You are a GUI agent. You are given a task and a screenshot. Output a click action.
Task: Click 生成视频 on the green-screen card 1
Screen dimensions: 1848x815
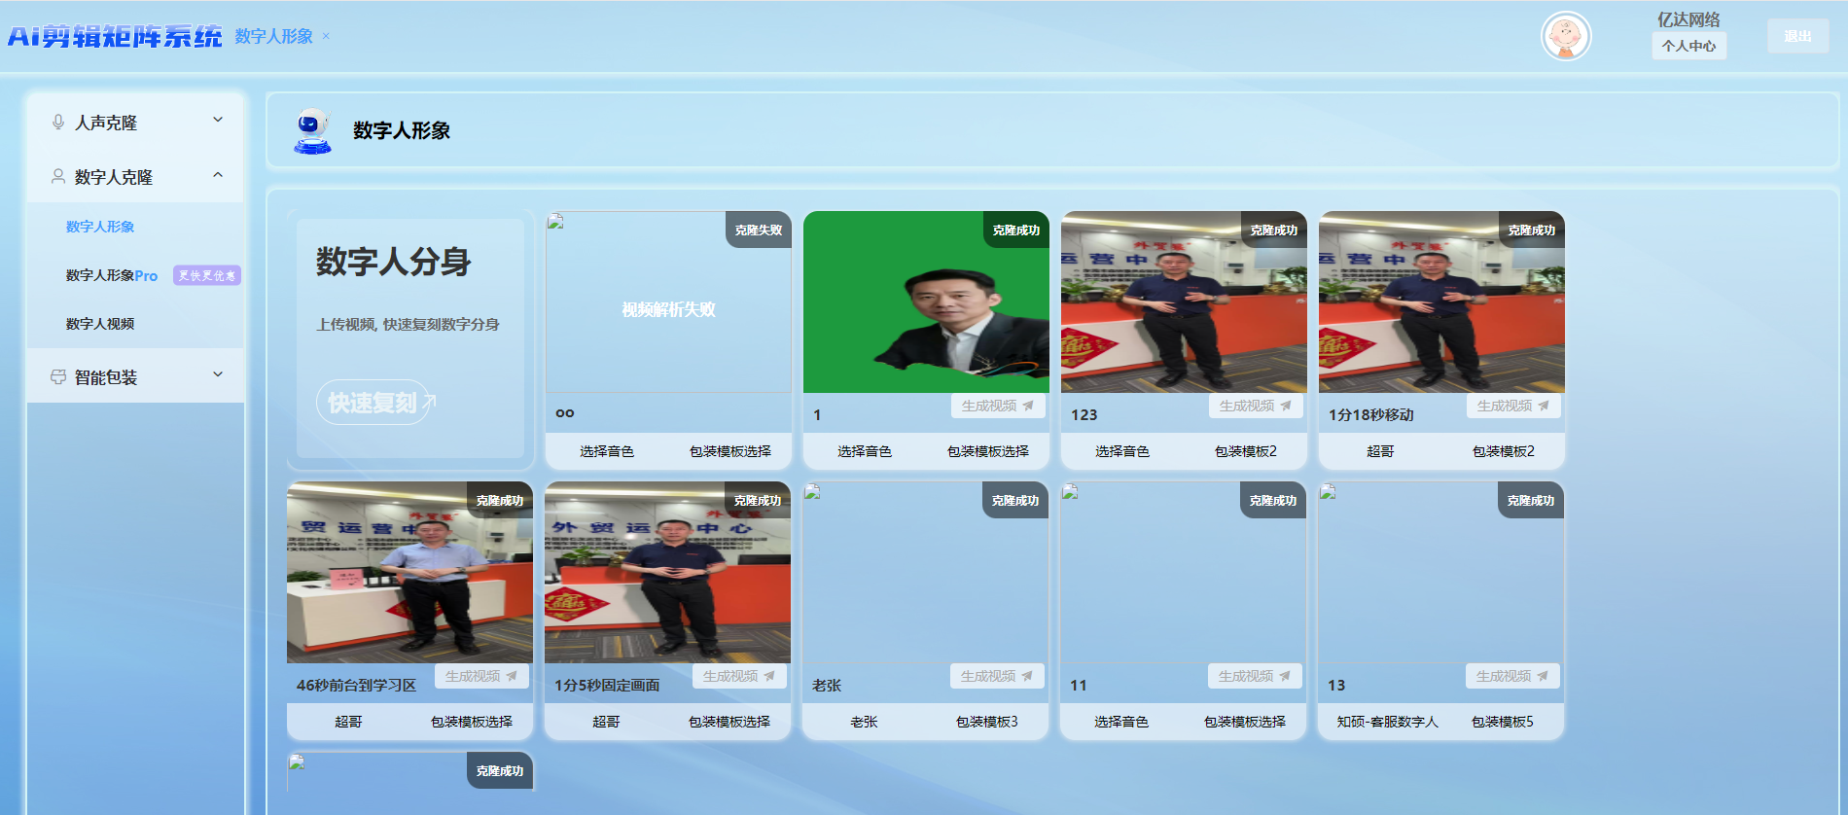[997, 406]
